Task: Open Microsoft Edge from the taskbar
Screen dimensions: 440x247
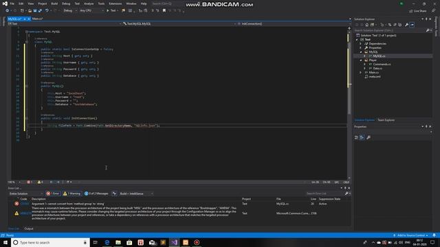Action: 107,242
